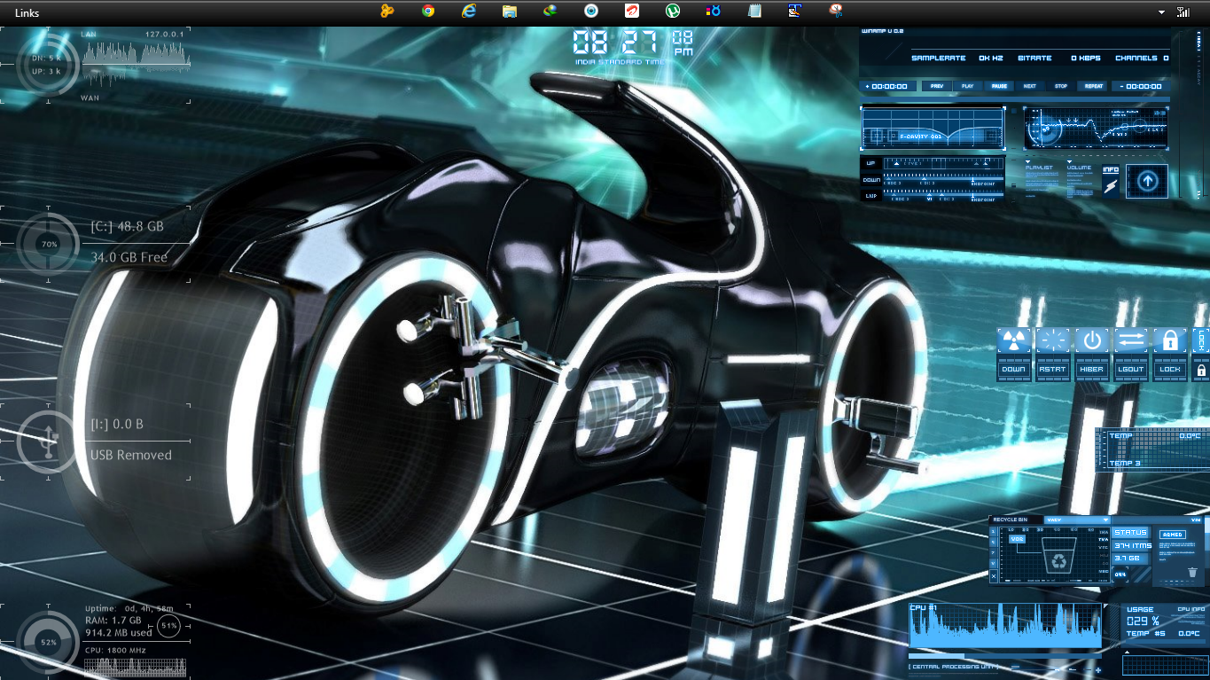The width and height of the screenshot is (1210, 680).
Task: Click the recycle bin trash can graphic
Action: (1058, 555)
